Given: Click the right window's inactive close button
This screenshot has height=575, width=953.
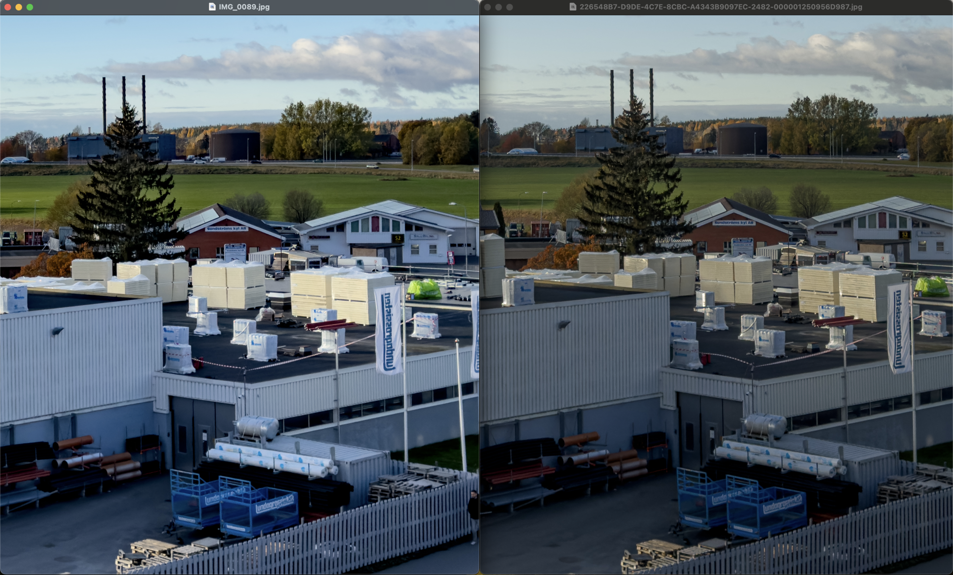Looking at the screenshot, I should click(x=487, y=7).
